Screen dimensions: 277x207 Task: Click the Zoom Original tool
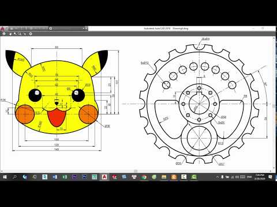pyautogui.click(x=25, y=34)
